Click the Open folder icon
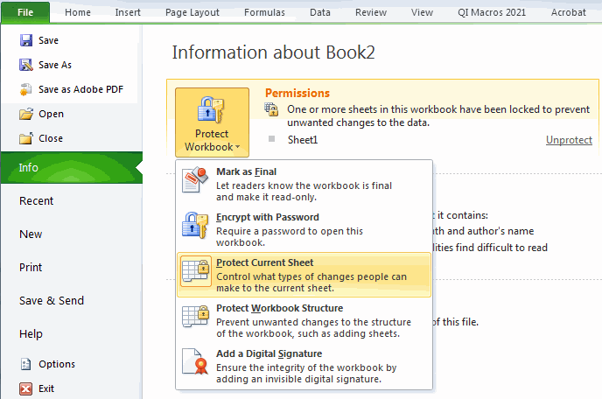The image size is (602, 399). [x=25, y=114]
